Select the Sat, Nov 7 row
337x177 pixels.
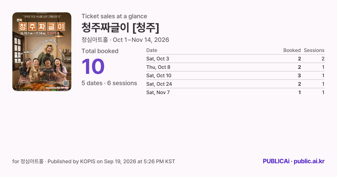click(235, 92)
